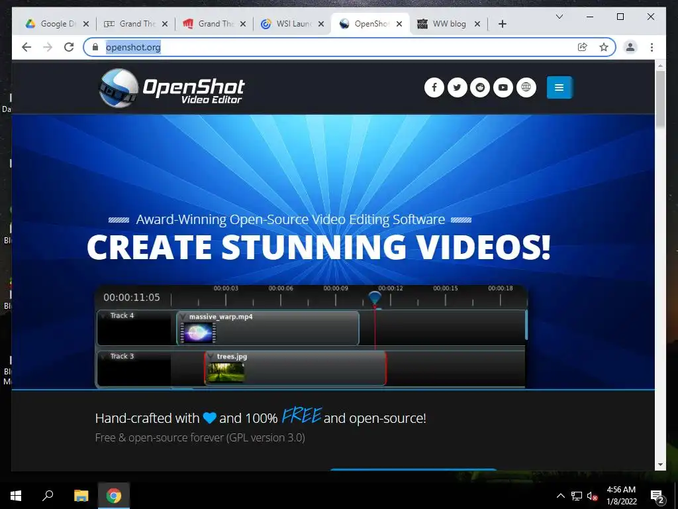This screenshot has width=678, height=509.
Task: Open the tab search chevron
Action: [x=559, y=17]
